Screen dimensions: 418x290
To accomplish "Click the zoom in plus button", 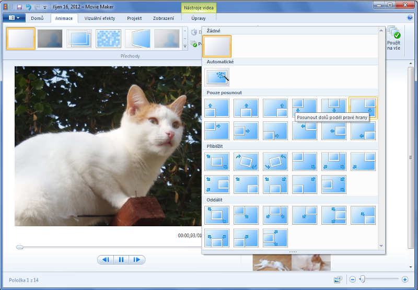I will 405,280.
